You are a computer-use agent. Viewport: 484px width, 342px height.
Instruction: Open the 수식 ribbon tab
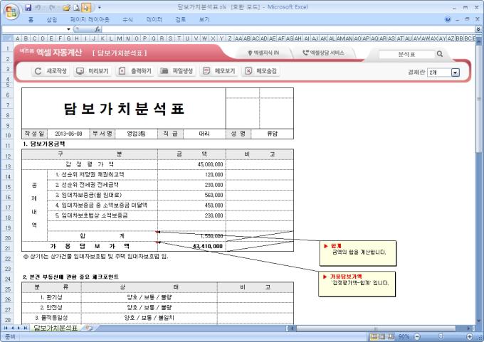127,20
